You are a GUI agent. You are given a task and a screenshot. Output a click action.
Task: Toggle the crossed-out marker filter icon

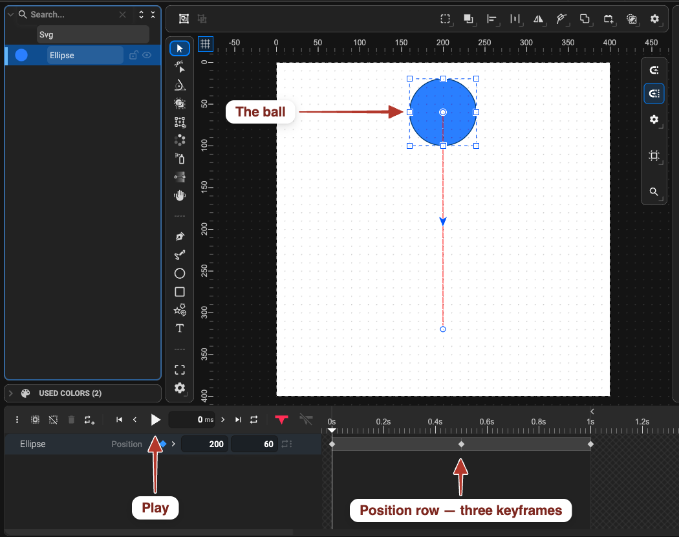pos(306,419)
